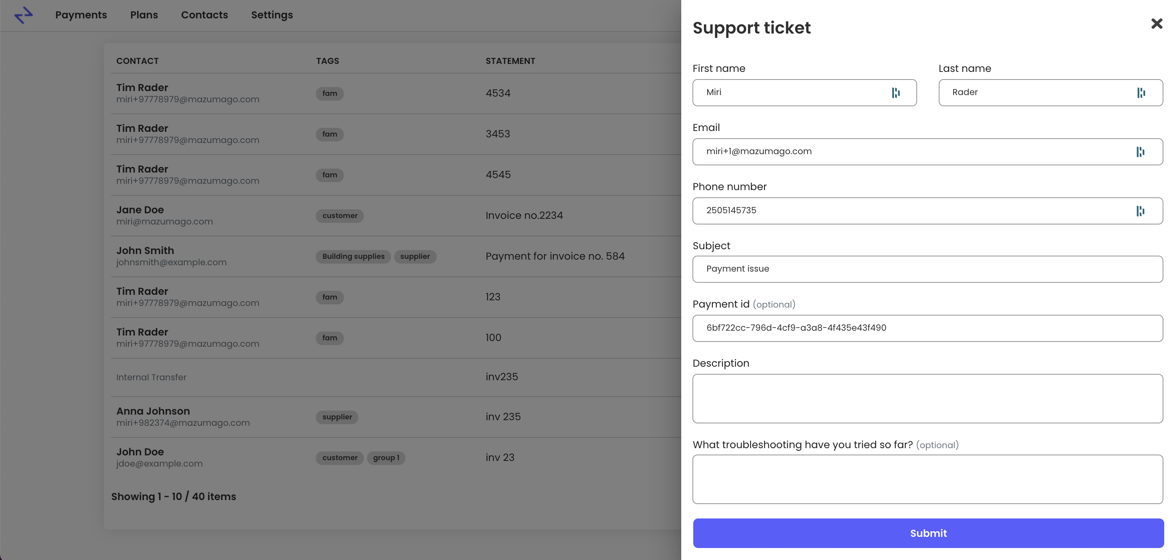Viewport: 1173px width, 560px height.
Task: Close the Support ticket panel
Action: tap(1157, 24)
